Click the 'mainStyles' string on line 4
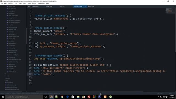 (x=61, y=19)
